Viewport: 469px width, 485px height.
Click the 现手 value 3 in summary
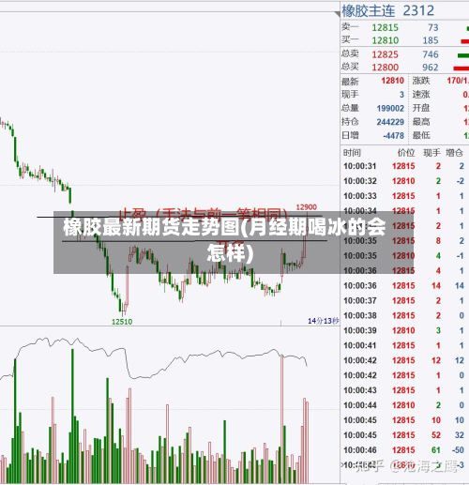click(x=401, y=95)
